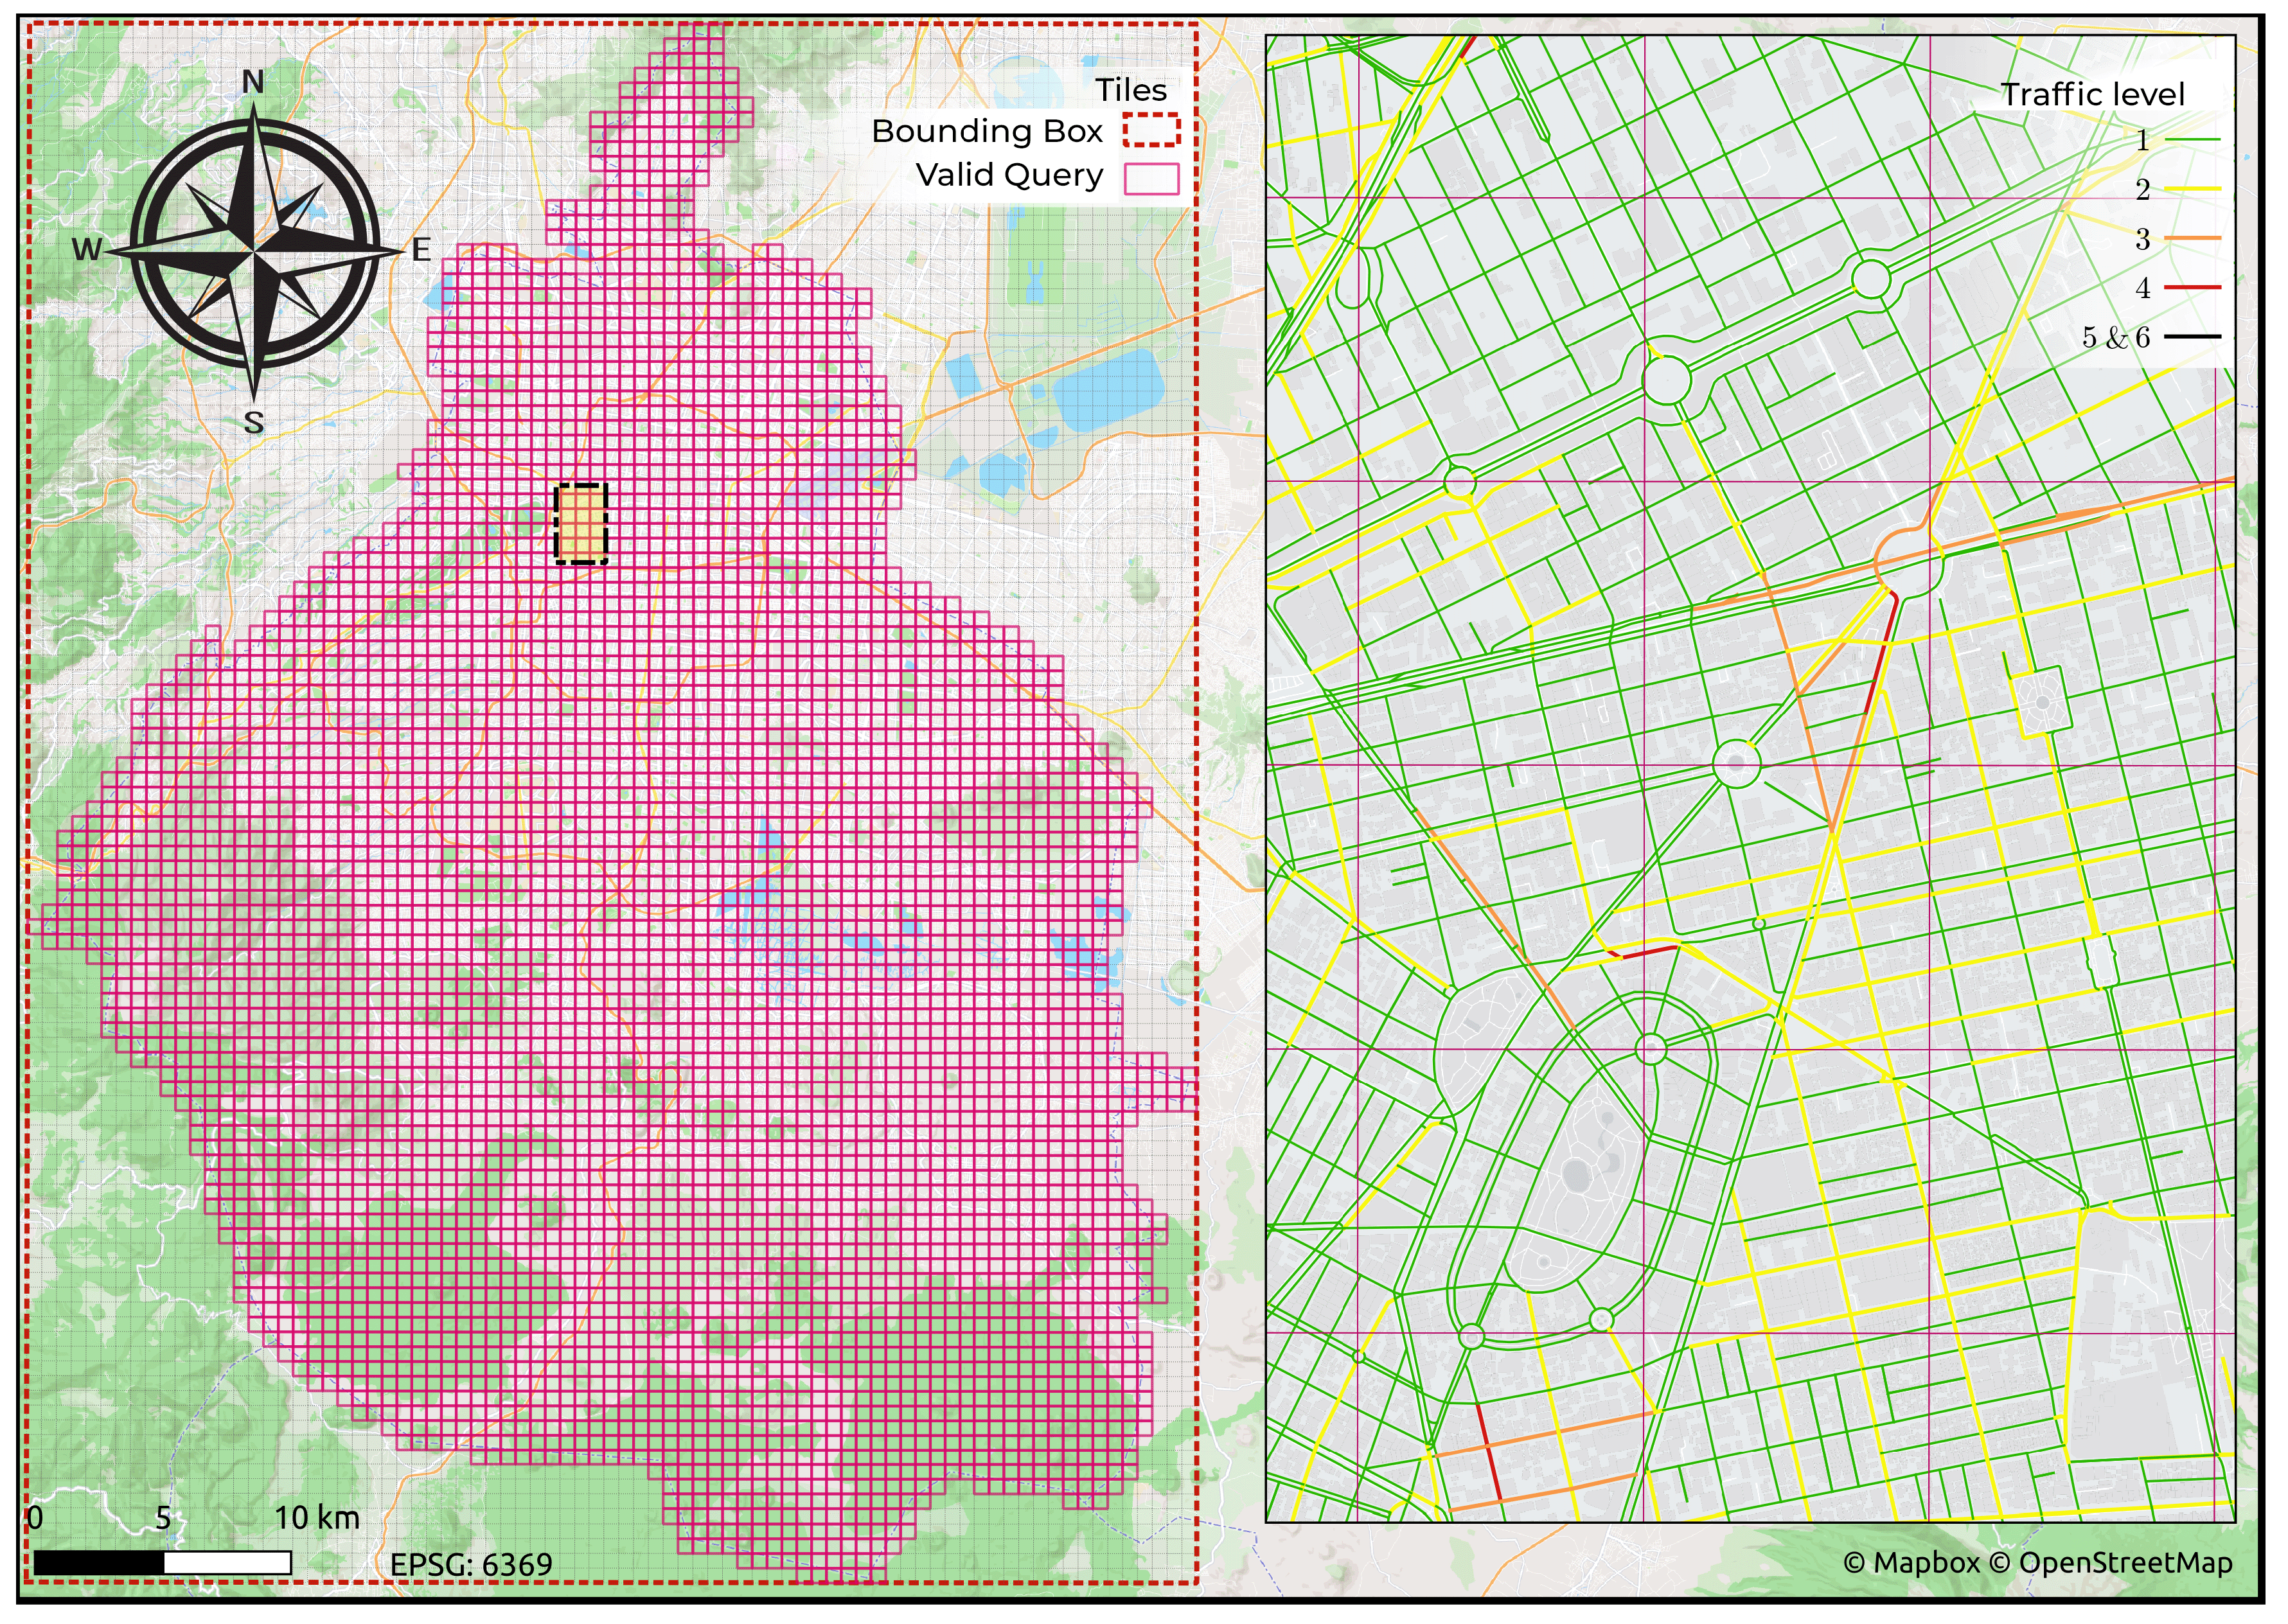Click the EPSG: 6369 text
This screenshot has height=1624, width=2288.
[x=471, y=1565]
